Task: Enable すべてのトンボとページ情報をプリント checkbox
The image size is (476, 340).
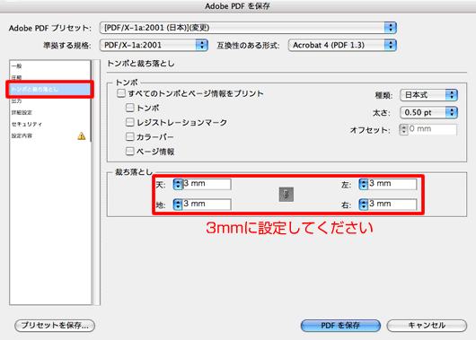Action: point(121,93)
